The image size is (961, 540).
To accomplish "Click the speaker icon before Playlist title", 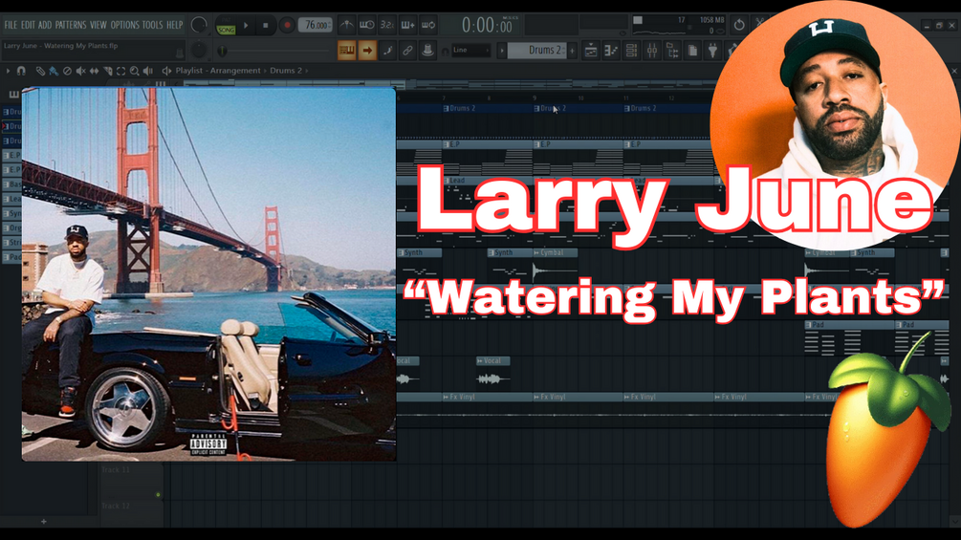I will click(166, 71).
